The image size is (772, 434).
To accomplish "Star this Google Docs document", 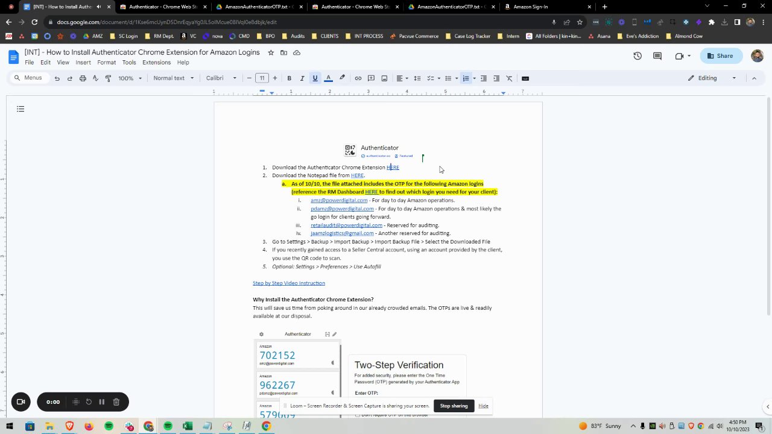I will click(271, 52).
